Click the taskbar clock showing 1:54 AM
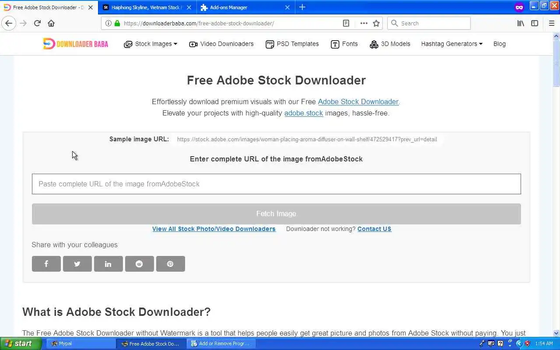This screenshot has width=560, height=350. [544, 343]
